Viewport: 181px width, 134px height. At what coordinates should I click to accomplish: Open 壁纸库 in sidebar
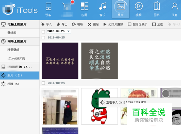point(20,33)
